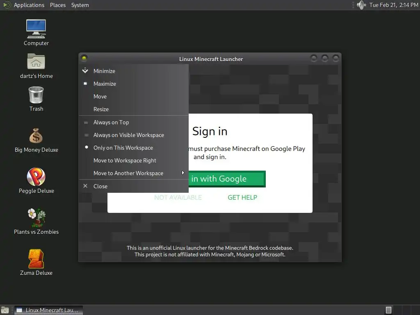The image size is (420, 315).
Task: Click the clock showing Tue Feb 21
Action: [393, 5]
